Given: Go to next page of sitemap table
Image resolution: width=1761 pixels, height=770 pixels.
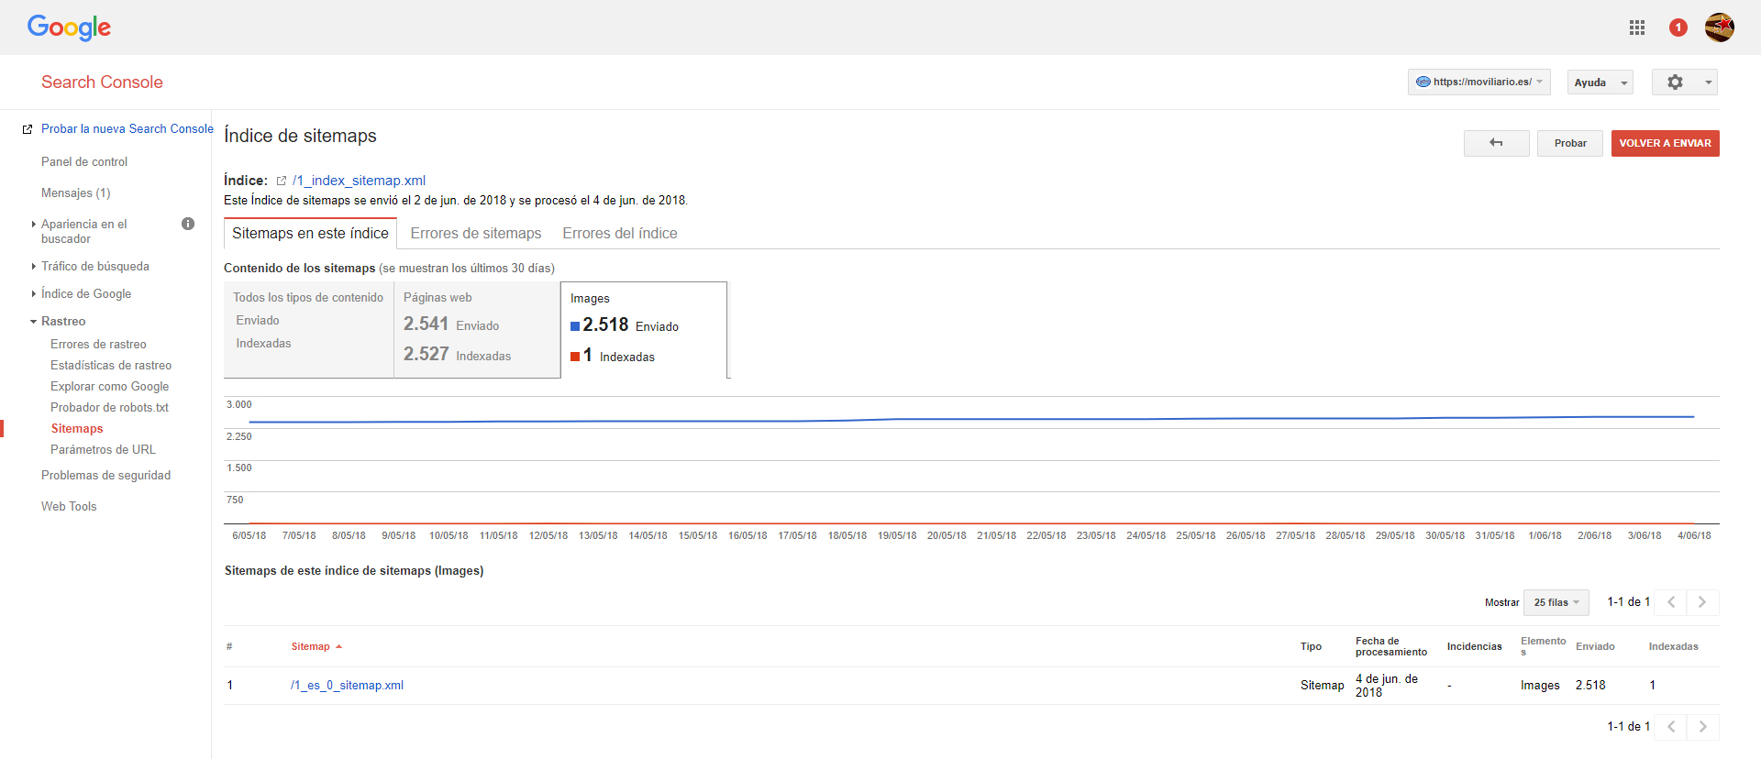Looking at the screenshot, I should click(1702, 602).
